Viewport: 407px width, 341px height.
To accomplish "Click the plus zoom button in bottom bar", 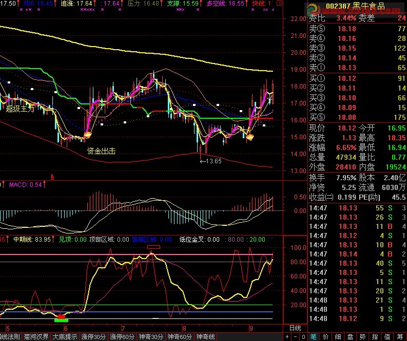I will [288, 337].
